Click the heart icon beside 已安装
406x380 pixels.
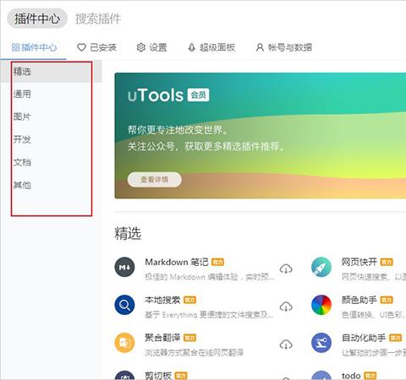(x=81, y=47)
